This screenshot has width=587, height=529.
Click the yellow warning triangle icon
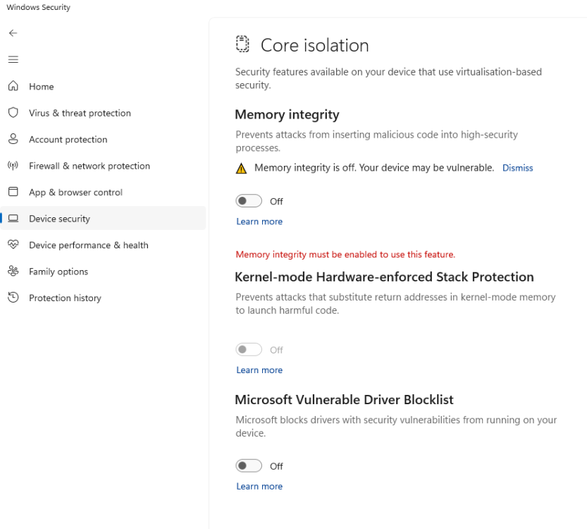pyautogui.click(x=242, y=169)
